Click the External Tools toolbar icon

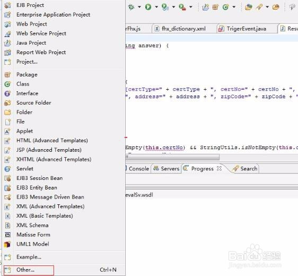pos(182,7)
